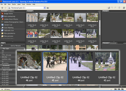Toggle panes visibility icon in status bar
126x91 pixels.
pyautogui.click(x=2, y=89)
